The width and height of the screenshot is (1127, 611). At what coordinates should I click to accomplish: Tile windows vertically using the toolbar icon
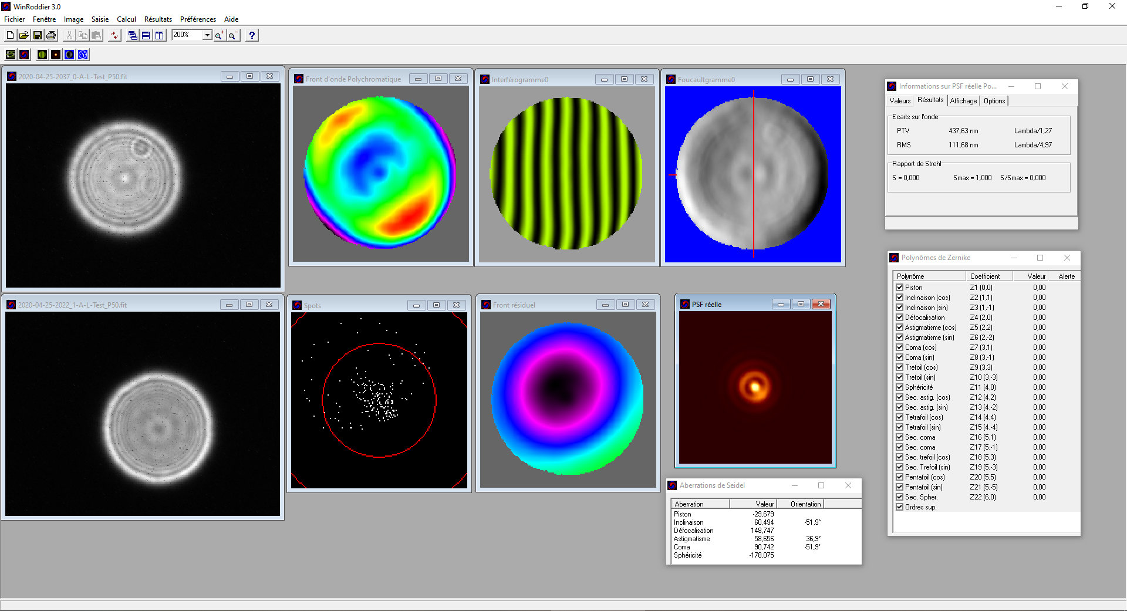point(160,35)
